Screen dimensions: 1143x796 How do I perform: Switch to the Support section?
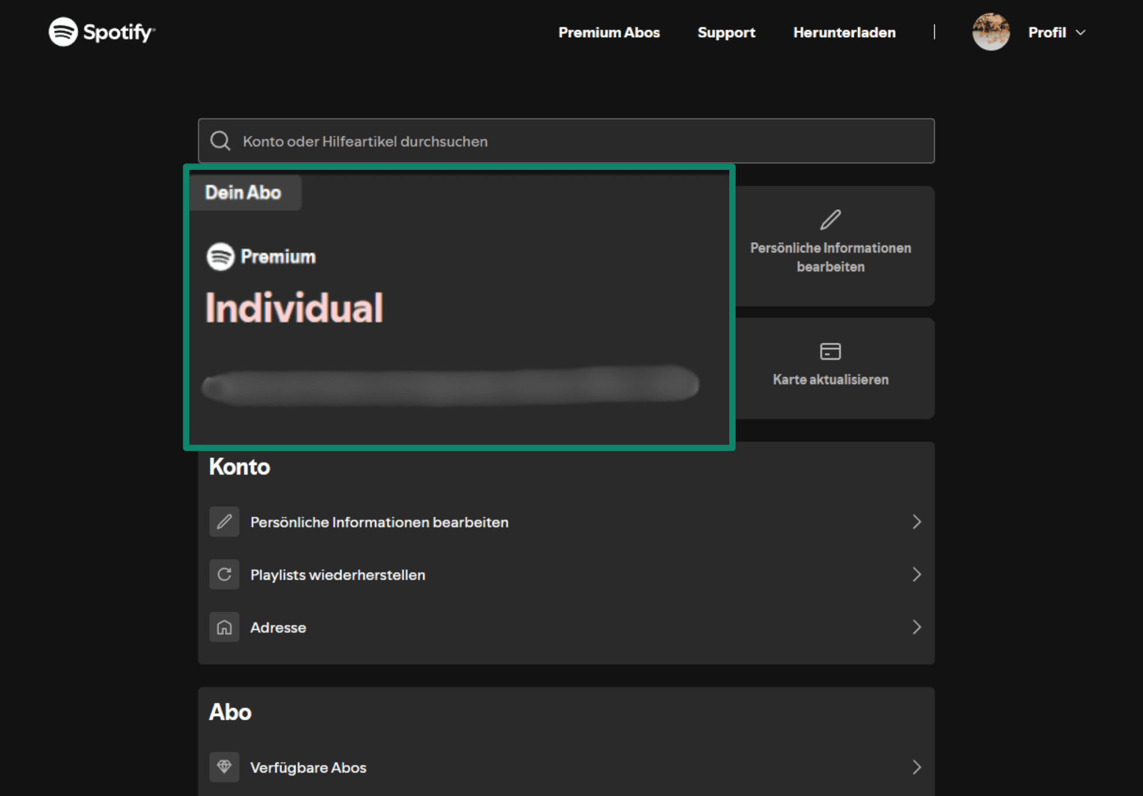726,32
